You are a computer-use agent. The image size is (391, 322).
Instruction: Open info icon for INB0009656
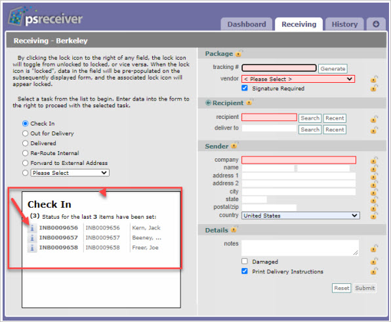[32, 228]
